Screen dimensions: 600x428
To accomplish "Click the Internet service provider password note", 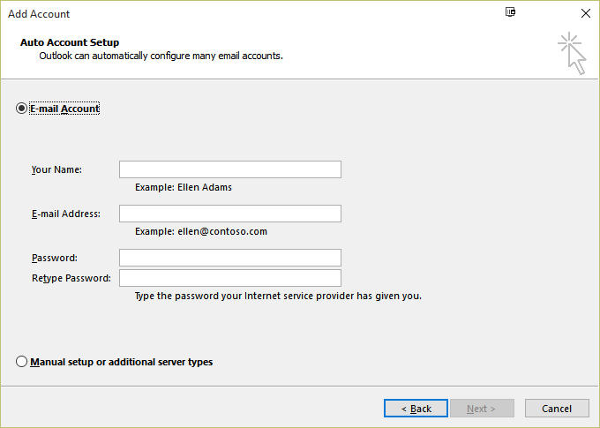I will 278,296.
